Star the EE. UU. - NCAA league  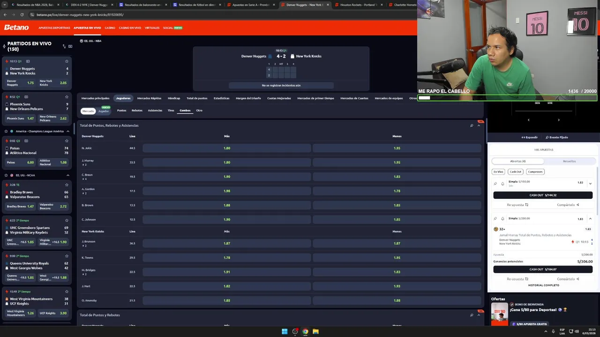click(6, 175)
